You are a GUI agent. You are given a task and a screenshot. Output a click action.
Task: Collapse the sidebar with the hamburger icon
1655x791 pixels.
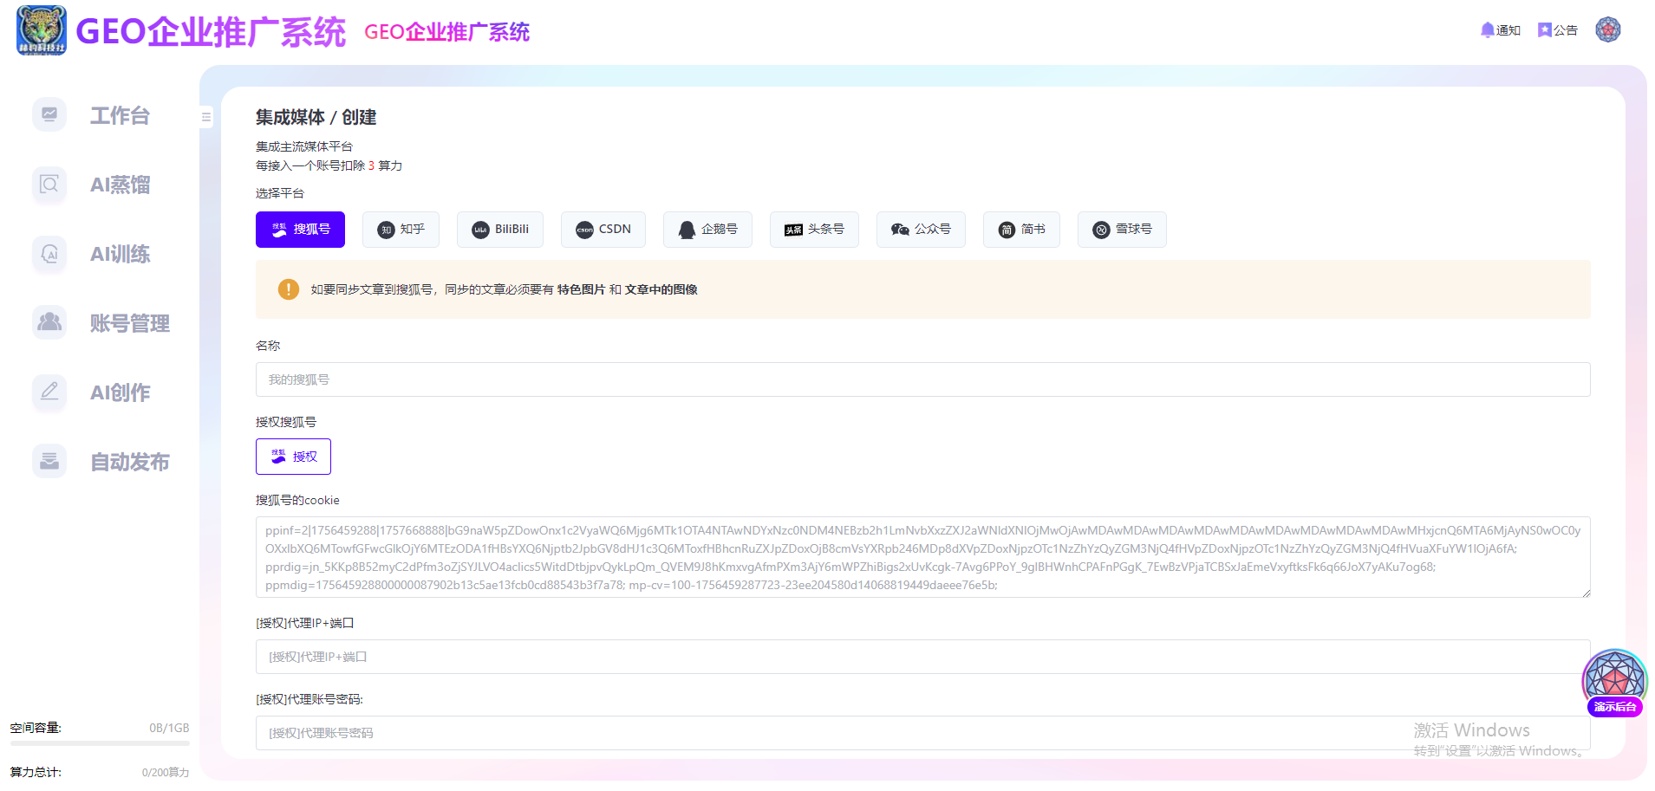point(206,117)
